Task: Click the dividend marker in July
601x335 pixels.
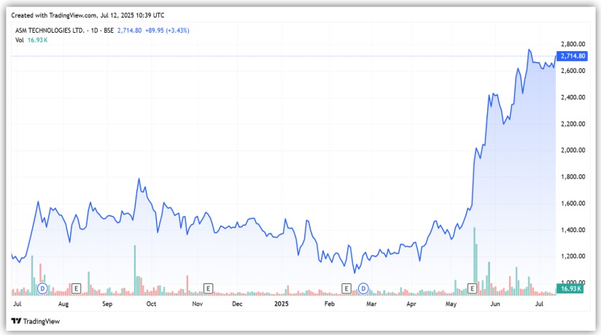Action: 42,288
